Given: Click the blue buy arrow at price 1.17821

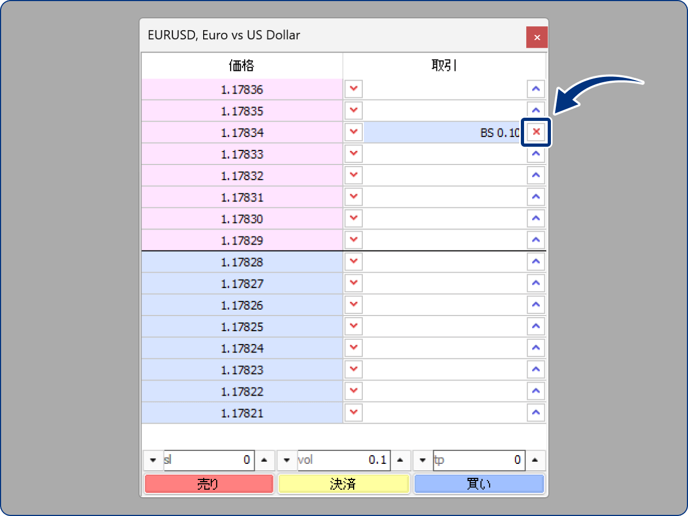Looking at the screenshot, I should tap(536, 412).
